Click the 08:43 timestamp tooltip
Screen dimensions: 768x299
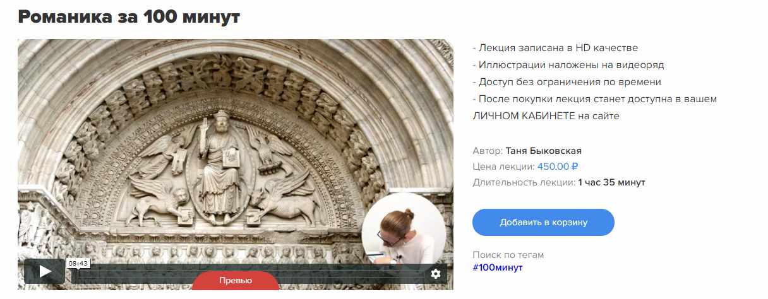(x=78, y=263)
